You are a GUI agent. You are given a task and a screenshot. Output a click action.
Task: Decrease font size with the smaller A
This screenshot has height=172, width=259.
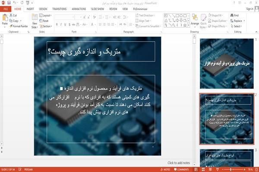88,17
